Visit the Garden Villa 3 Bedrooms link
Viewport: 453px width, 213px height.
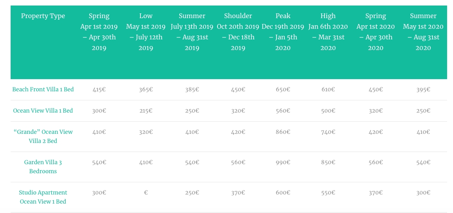click(43, 167)
